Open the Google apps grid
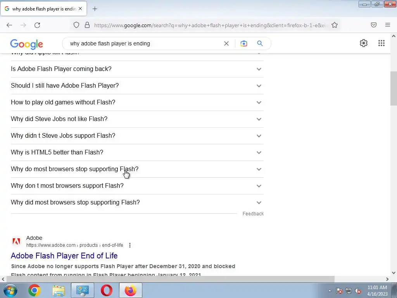 (x=381, y=43)
